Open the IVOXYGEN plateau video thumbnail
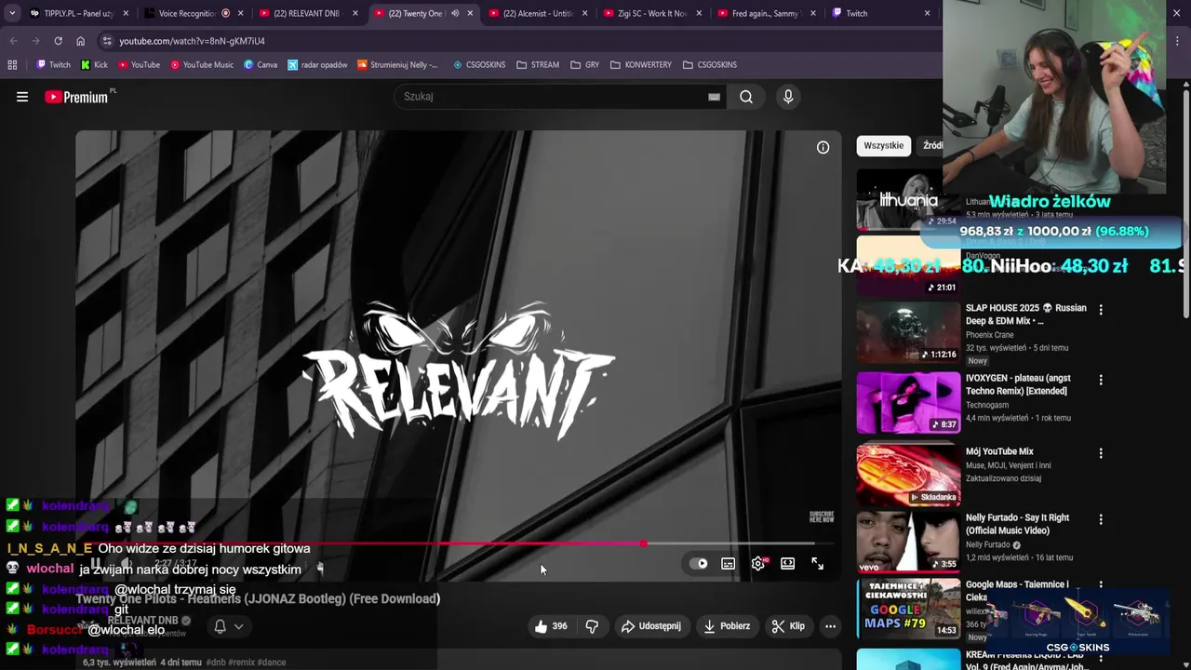The width and height of the screenshot is (1191, 670). point(908,402)
